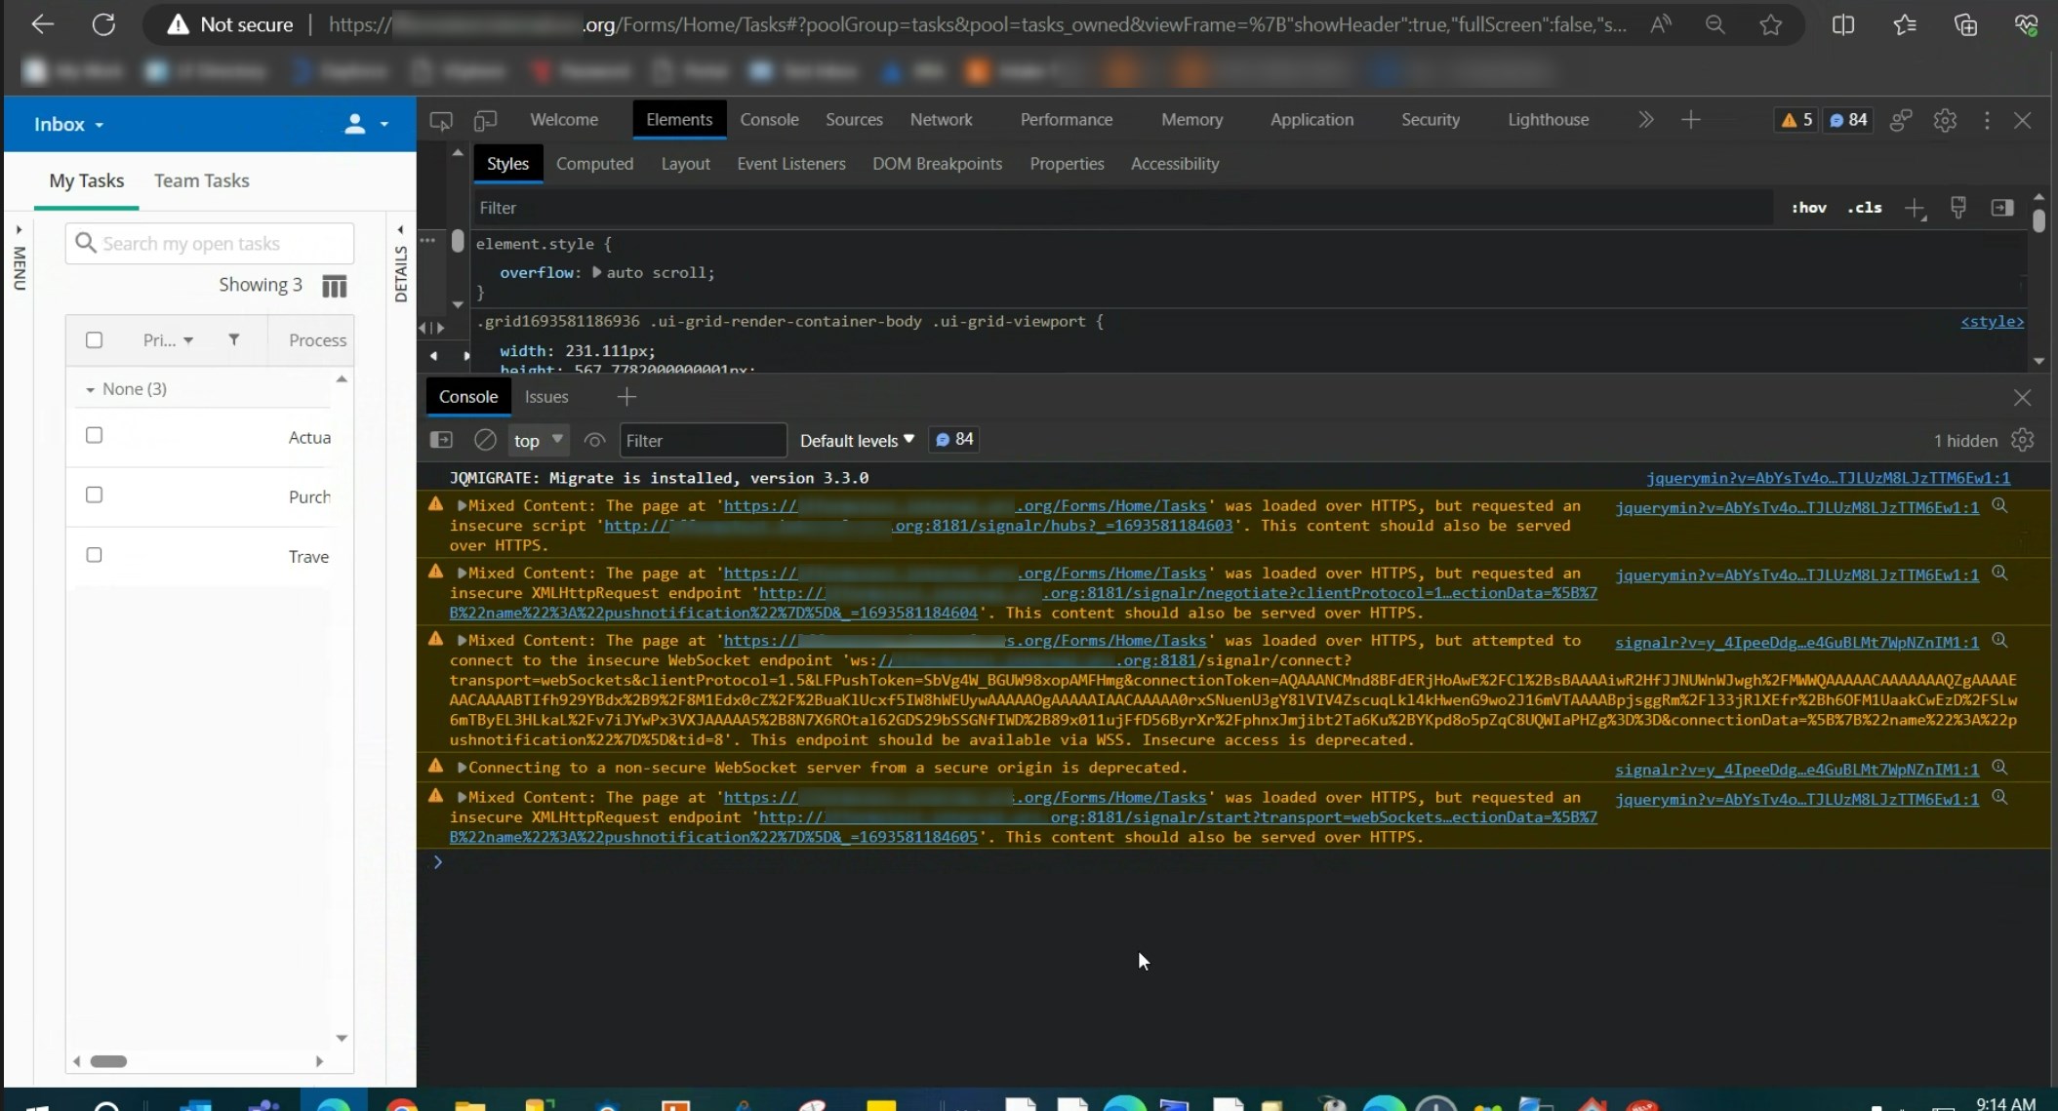
Task: Open the warnings counter showing 5
Action: [1796, 119]
